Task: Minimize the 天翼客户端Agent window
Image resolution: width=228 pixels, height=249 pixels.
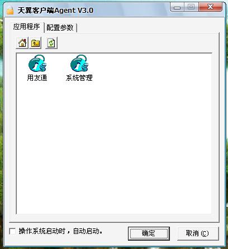Action: pyautogui.click(x=177, y=7)
